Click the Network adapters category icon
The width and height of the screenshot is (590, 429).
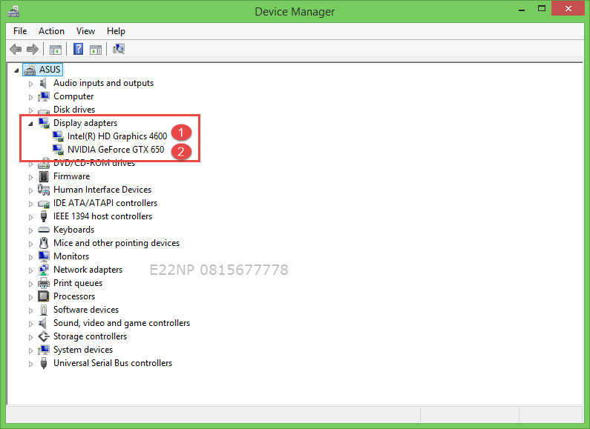[44, 270]
